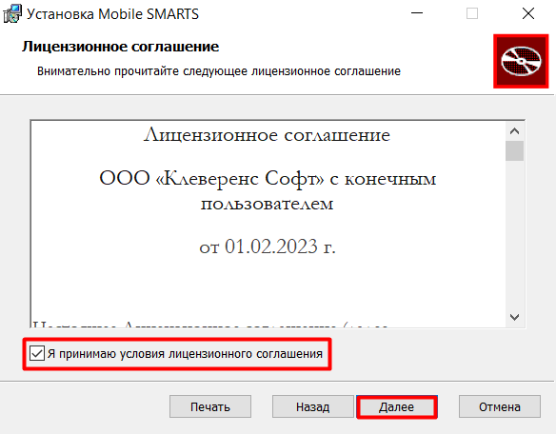
Task: Click the 'ООО «Клеверенс Софт» с конечным' line
Action: (x=268, y=178)
